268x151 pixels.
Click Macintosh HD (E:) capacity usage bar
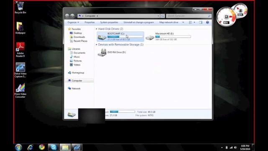tap(173, 36)
